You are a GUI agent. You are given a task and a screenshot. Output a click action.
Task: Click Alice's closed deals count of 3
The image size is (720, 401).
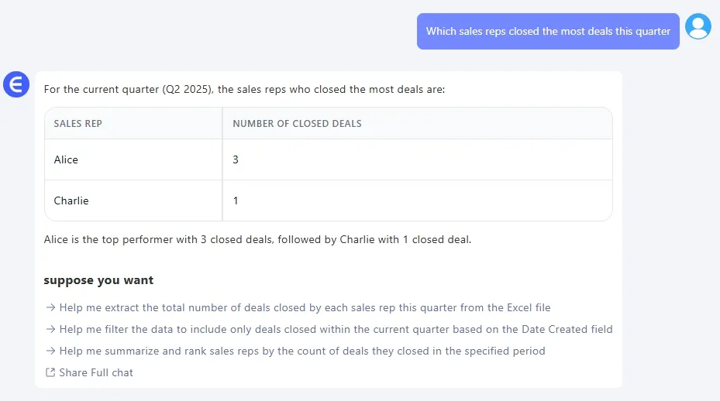(x=236, y=159)
